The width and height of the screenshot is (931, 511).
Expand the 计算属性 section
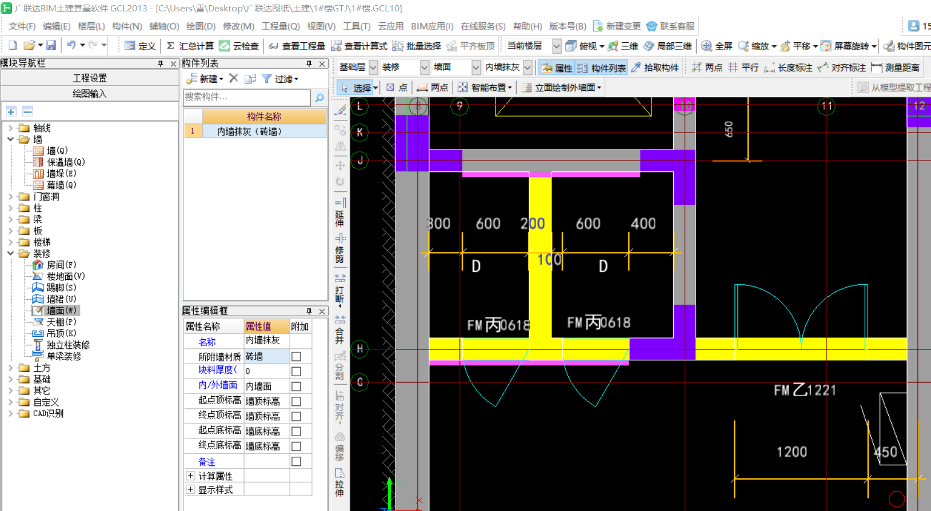click(x=190, y=476)
